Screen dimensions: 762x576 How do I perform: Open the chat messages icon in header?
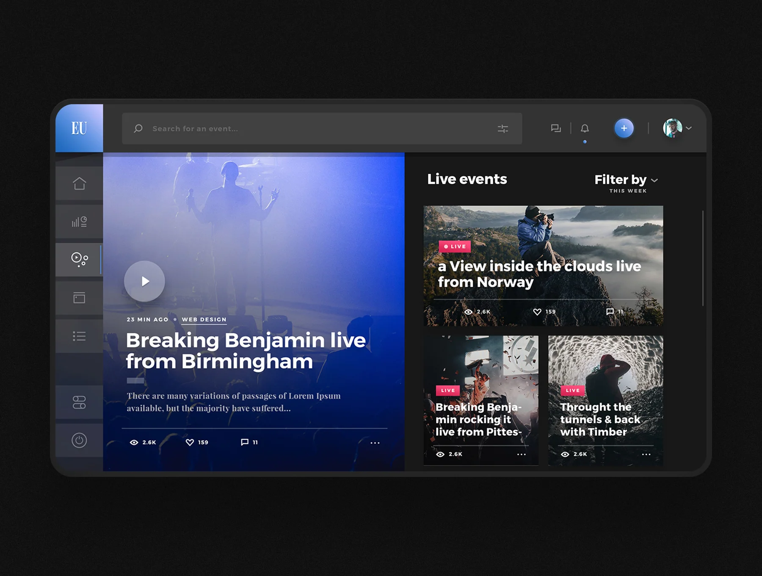coord(556,128)
